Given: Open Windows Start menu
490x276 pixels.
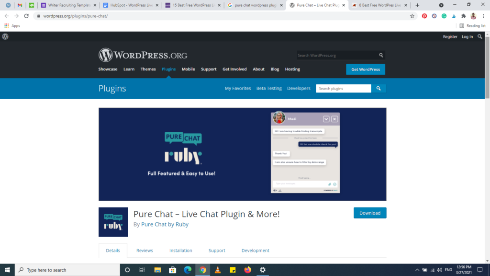Looking at the screenshot, I should (7, 270).
